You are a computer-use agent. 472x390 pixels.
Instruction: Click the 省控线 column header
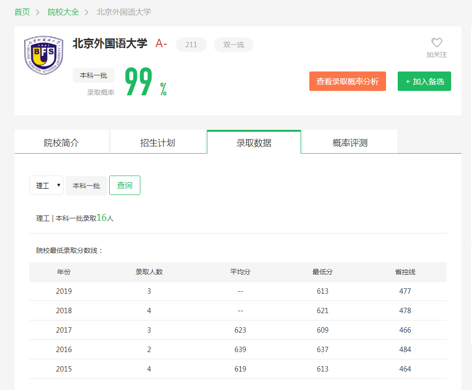(x=405, y=272)
